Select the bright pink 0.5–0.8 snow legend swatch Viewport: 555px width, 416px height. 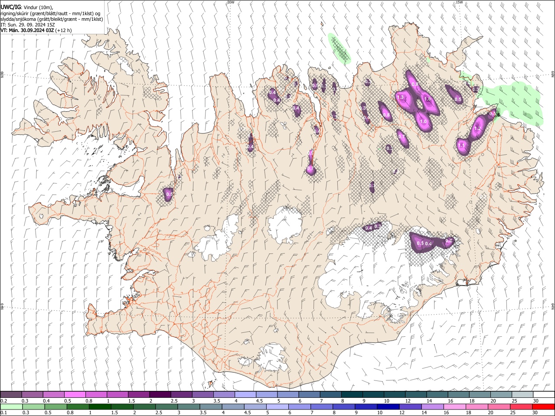pos(75,394)
